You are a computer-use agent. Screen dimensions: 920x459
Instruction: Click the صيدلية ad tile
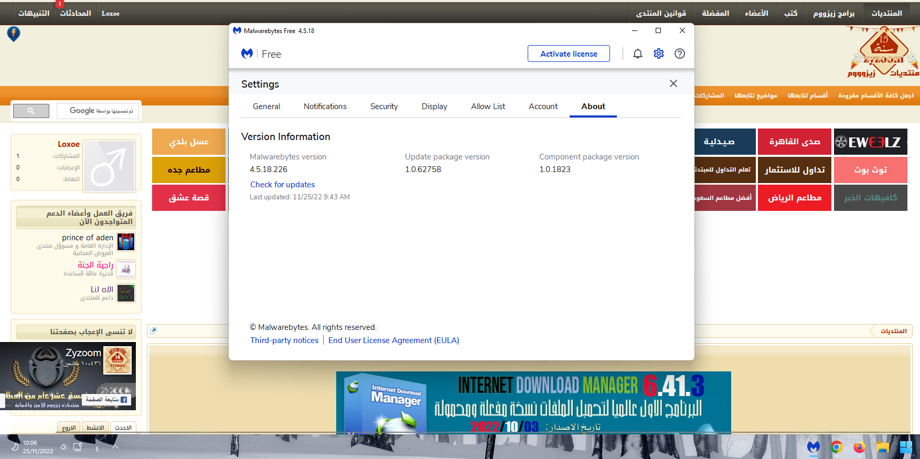[725, 142]
